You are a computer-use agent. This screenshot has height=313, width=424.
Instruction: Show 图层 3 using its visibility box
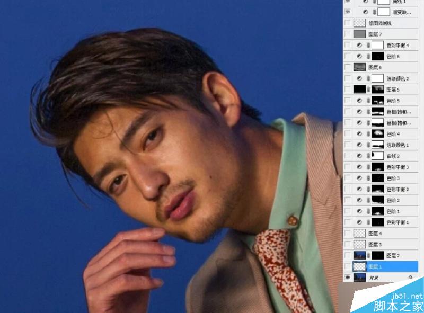pyautogui.click(x=348, y=244)
